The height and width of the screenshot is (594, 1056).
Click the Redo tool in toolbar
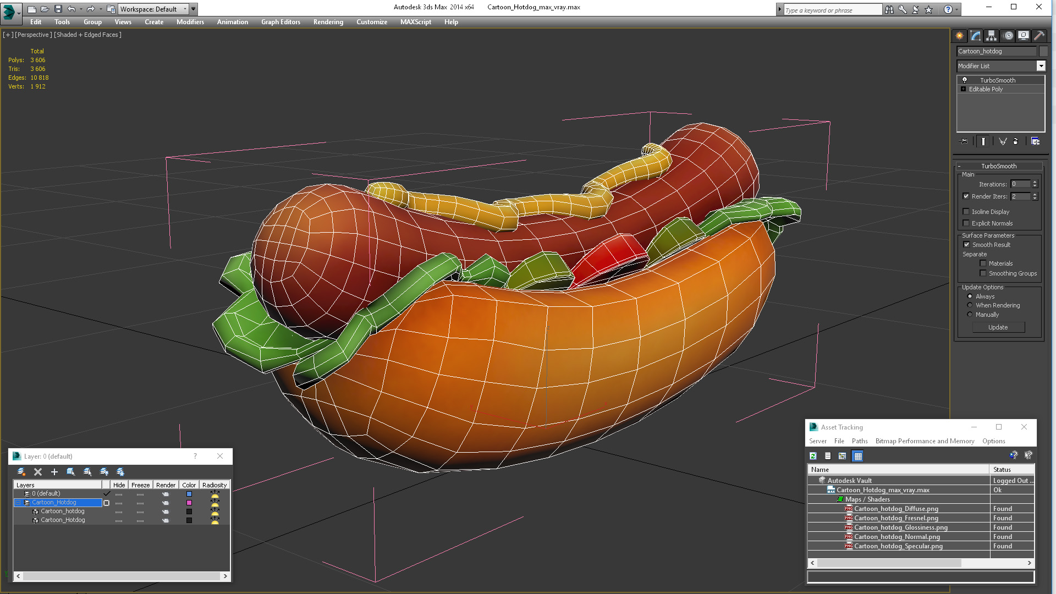(91, 8)
